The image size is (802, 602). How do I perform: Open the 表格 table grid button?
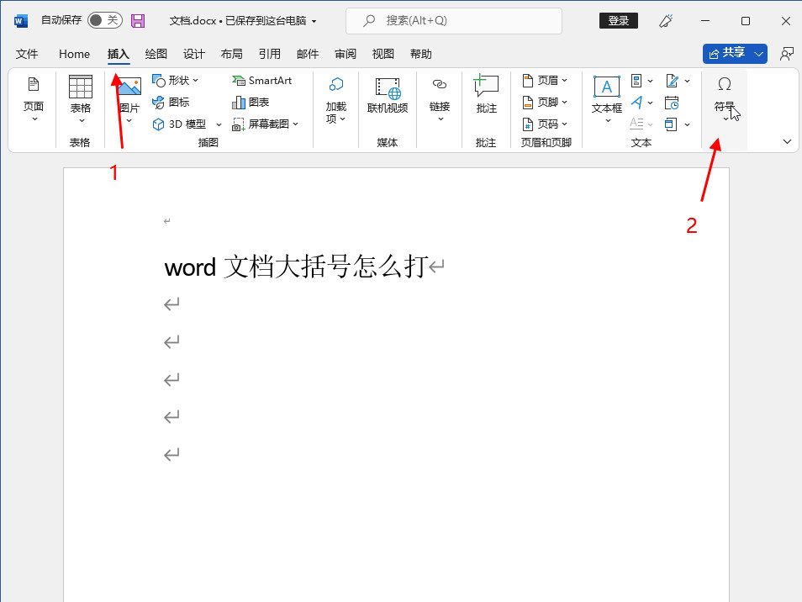click(x=81, y=100)
